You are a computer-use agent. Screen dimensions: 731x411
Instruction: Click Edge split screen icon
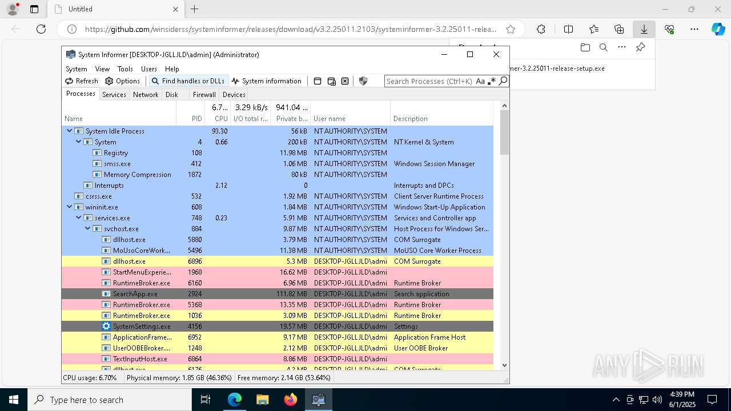point(568,29)
